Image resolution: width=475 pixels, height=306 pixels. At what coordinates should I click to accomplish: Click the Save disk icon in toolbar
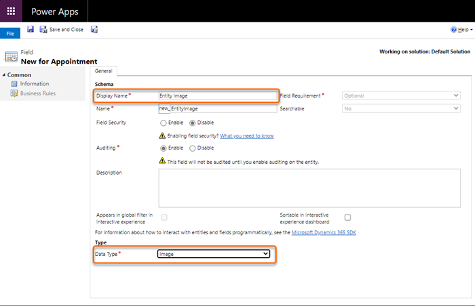(31, 29)
